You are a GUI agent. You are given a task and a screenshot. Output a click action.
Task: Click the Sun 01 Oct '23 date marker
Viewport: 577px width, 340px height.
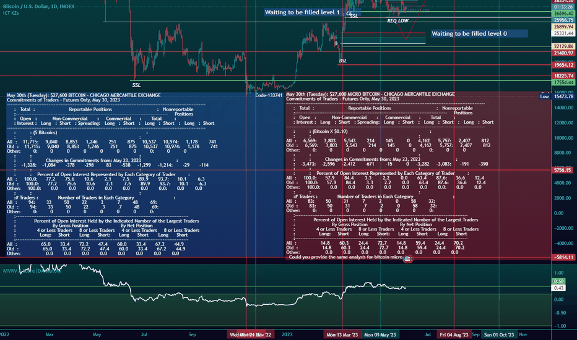(499, 334)
